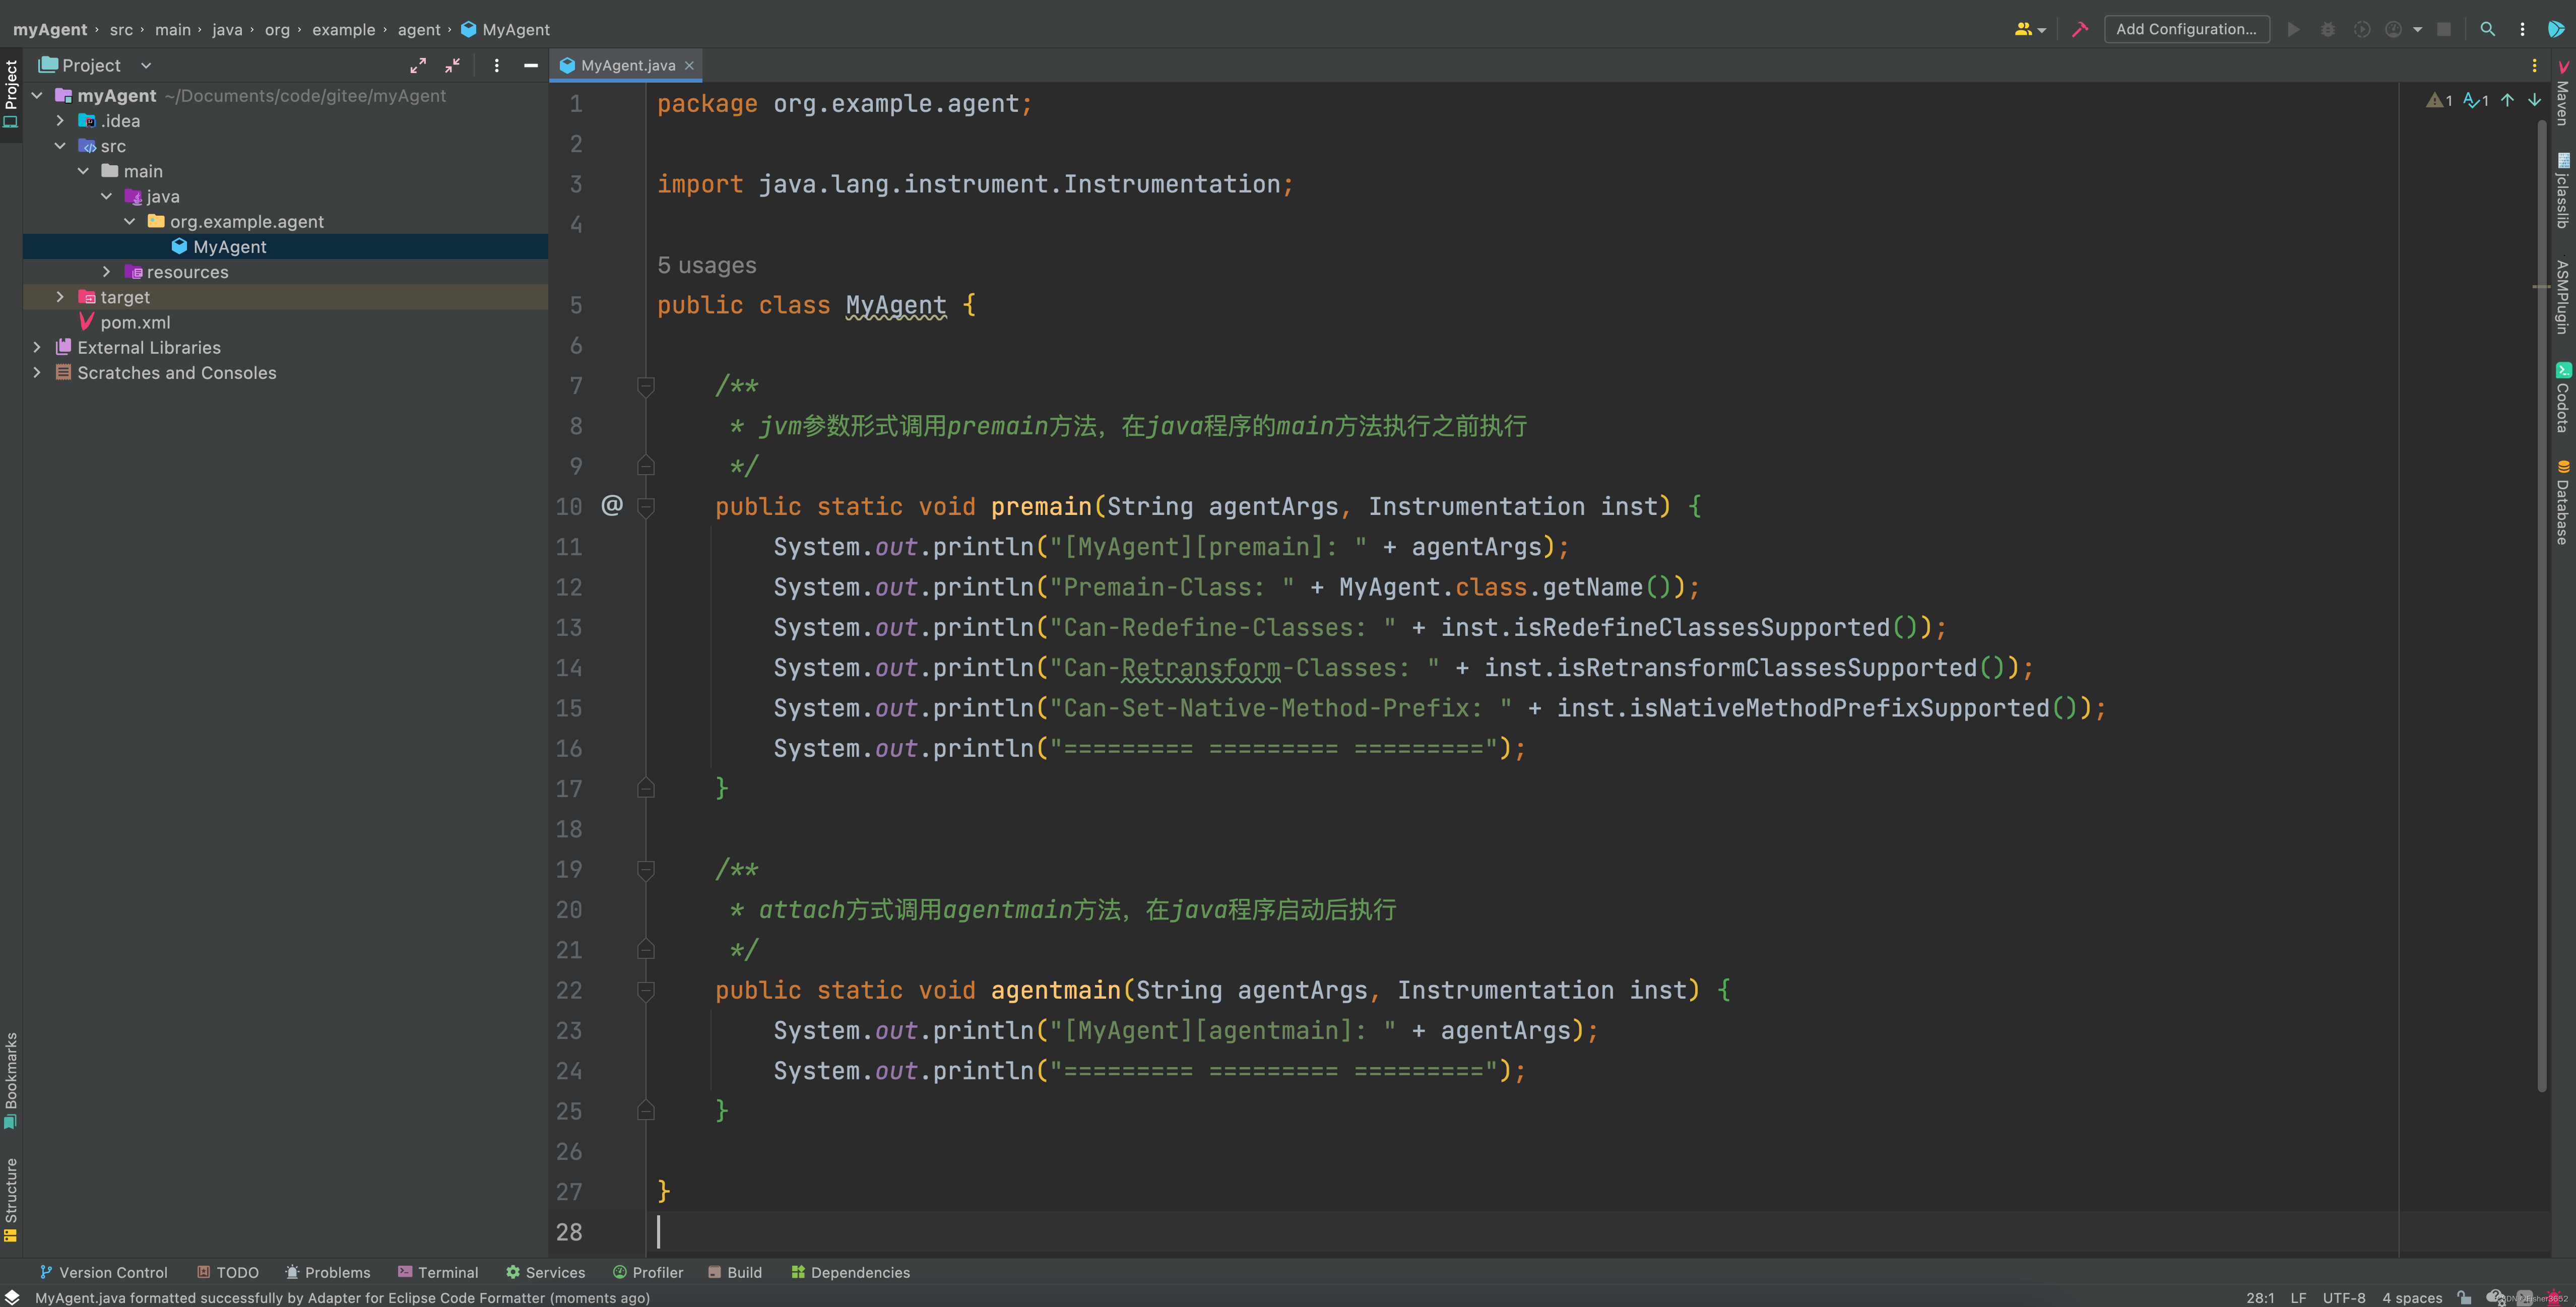Collapse the java source folder
The width and height of the screenshot is (2576, 1307).
[x=106, y=196]
